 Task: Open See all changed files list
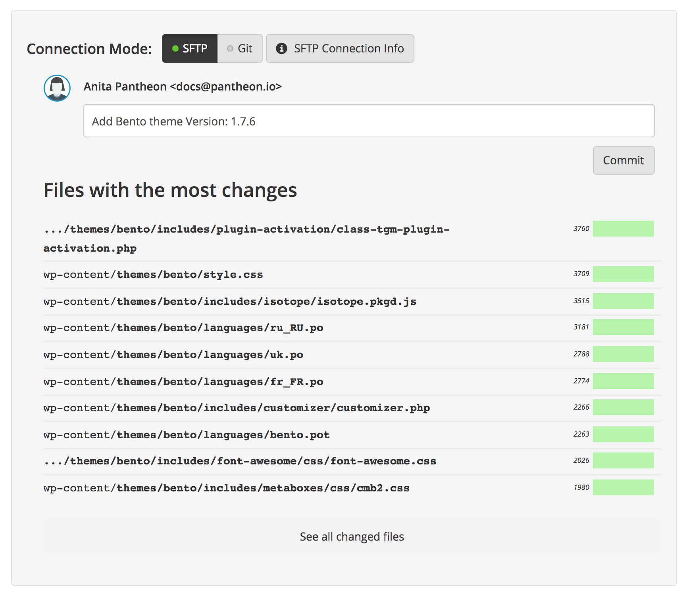pyautogui.click(x=352, y=536)
